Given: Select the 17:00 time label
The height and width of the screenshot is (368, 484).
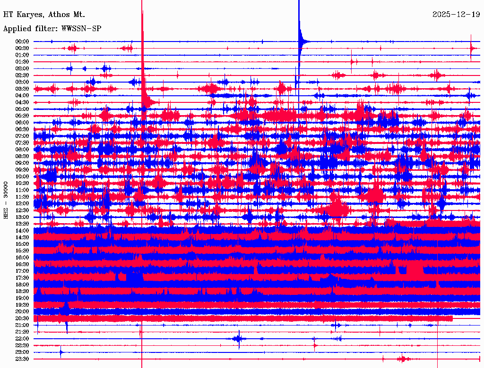Looking at the screenshot, I should pos(22,271).
